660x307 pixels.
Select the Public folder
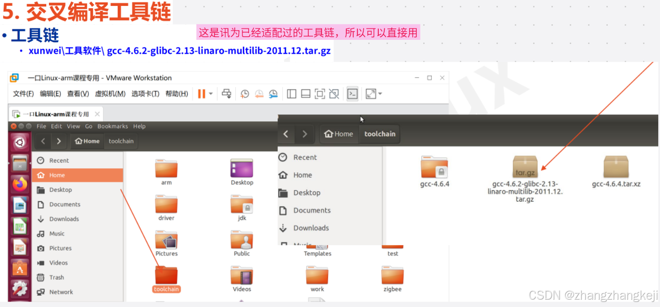(x=242, y=243)
